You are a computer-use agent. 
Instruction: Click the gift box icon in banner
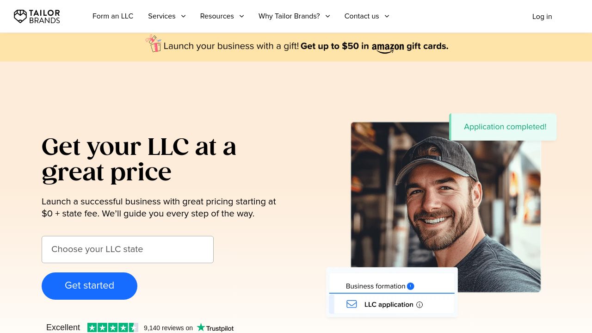[x=154, y=43]
